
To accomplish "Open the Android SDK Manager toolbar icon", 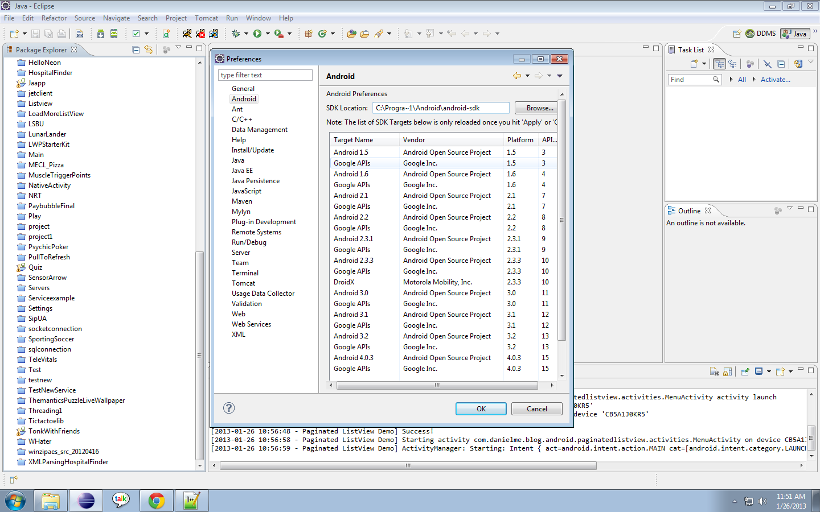I will coord(100,34).
